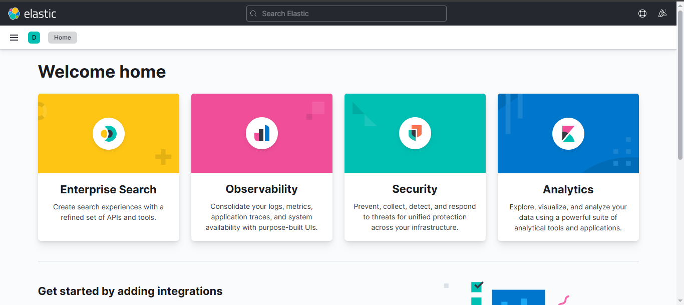Click 'Get started by adding integrations' heading

(130, 291)
